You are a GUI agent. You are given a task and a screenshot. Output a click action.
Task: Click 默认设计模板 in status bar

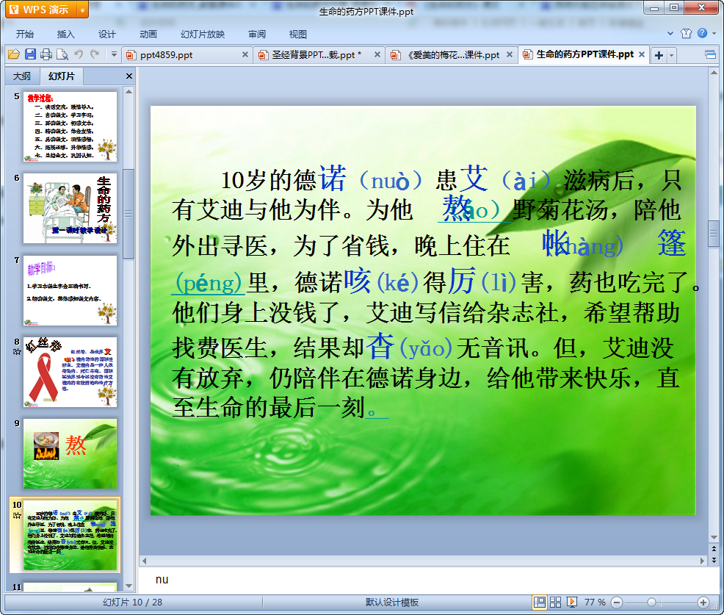392,602
